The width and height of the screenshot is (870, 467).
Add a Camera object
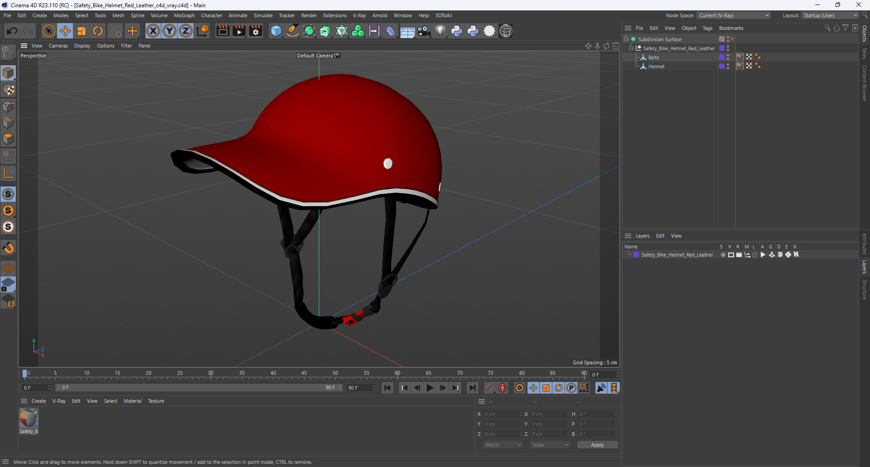point(424,31)
